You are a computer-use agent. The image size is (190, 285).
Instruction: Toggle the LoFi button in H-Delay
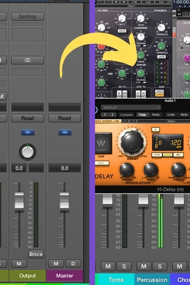(102, 163)
